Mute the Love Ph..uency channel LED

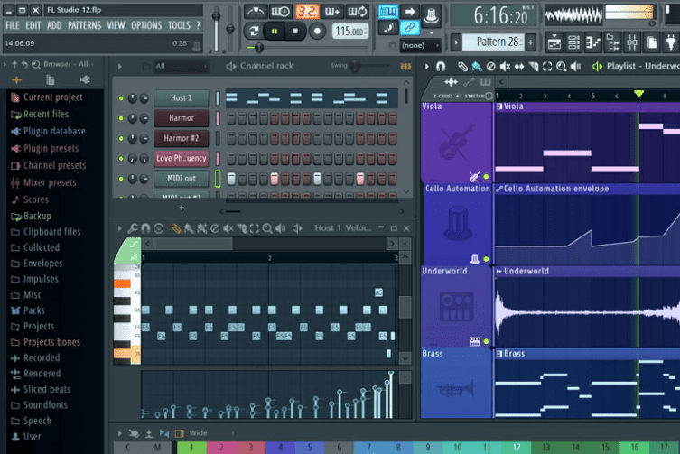tap(121, 159)
